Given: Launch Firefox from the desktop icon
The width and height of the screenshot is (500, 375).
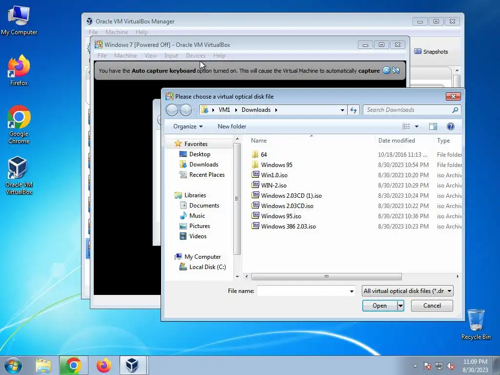Looking at the screenshot, I should 19,70.
